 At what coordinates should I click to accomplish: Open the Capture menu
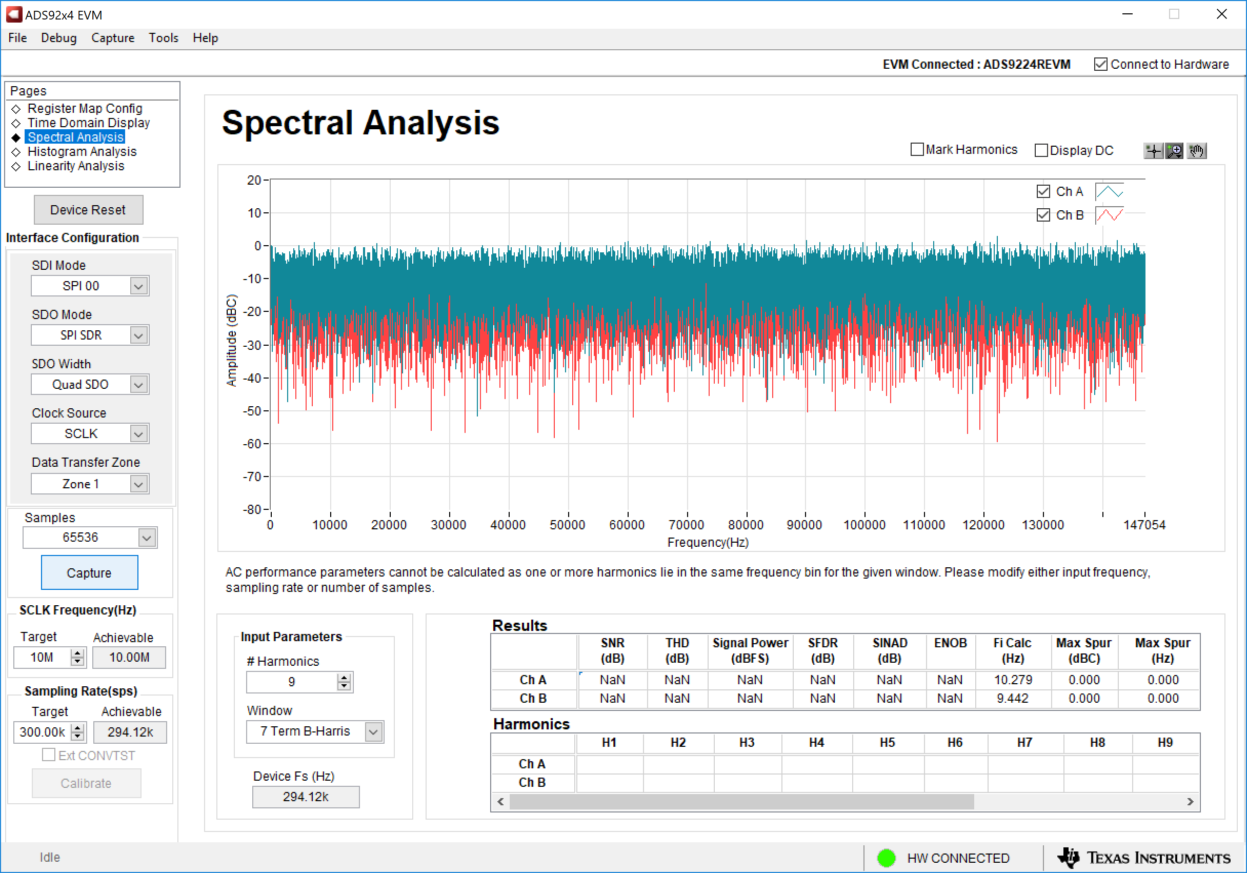(112, 38)
